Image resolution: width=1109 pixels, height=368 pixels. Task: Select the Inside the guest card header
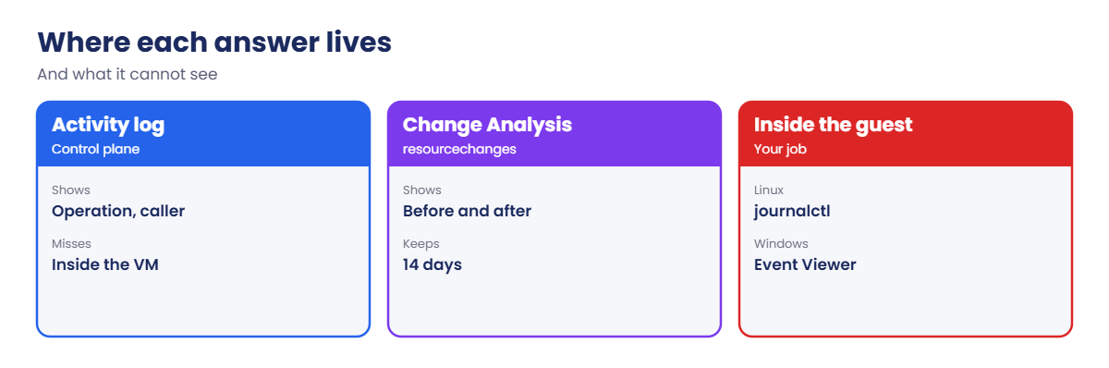click(x=906, y=134)
